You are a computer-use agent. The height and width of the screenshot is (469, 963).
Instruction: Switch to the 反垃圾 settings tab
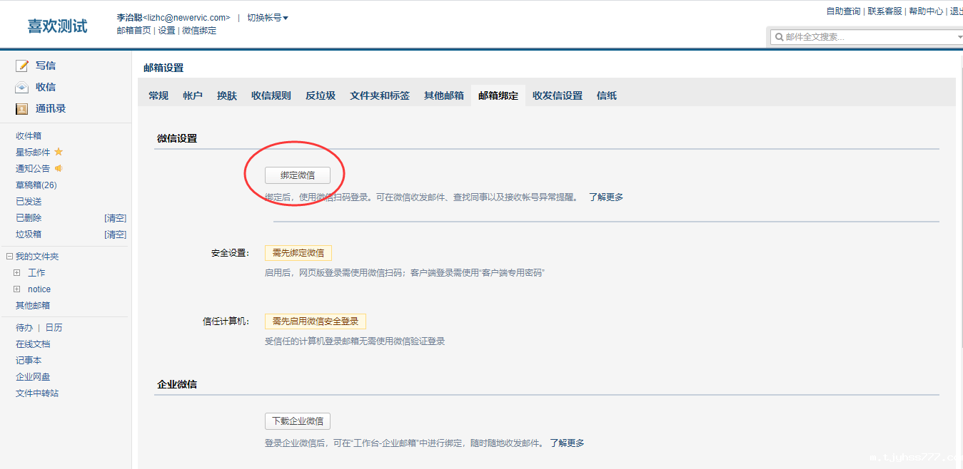coord(321,96)
